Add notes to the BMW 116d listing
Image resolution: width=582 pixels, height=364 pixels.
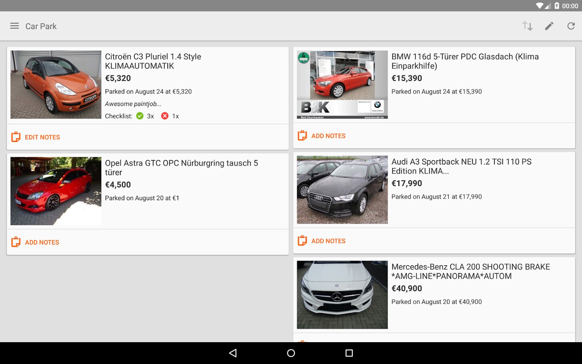[328, 136]
